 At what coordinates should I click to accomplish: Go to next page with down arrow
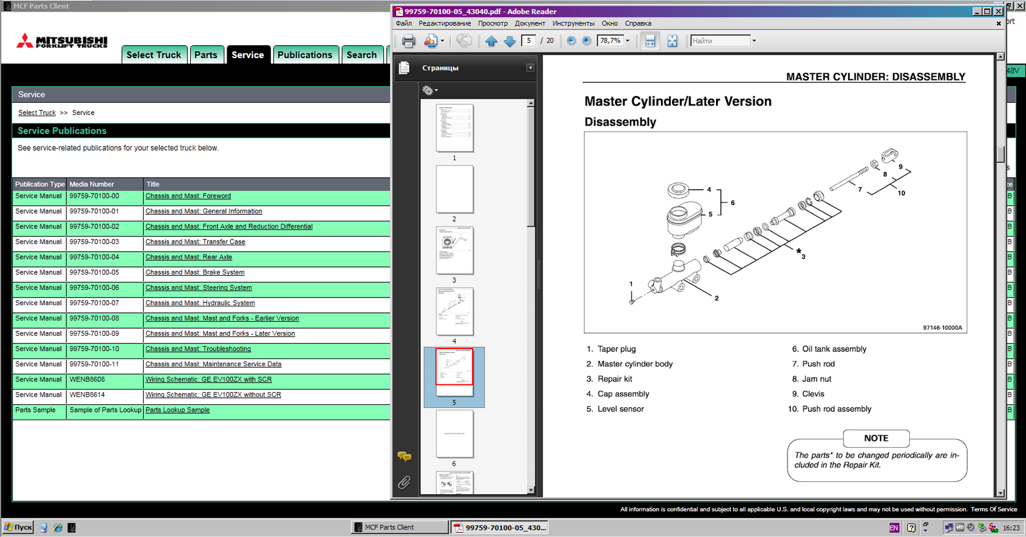point(509,41)
